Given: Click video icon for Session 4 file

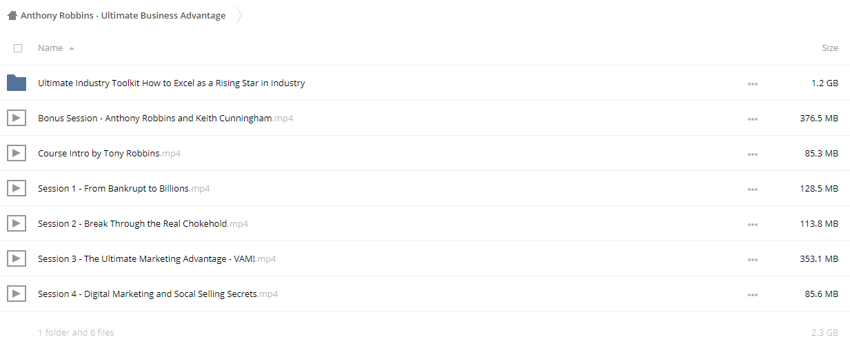Looking at the screenshot, I should point(17,294).
